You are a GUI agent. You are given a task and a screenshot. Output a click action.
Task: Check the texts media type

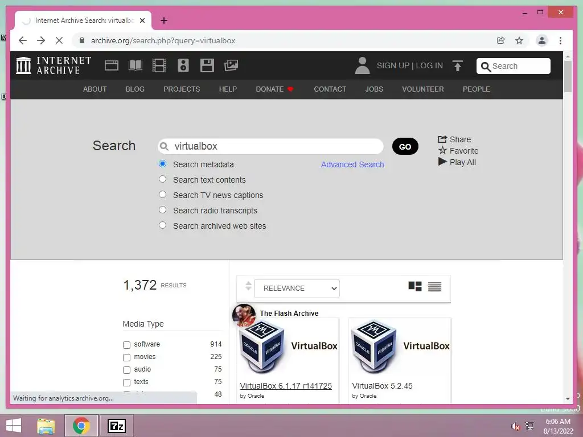(126, 383)
